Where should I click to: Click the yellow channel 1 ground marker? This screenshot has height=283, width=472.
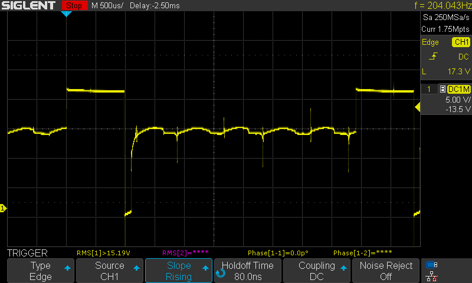3,208
